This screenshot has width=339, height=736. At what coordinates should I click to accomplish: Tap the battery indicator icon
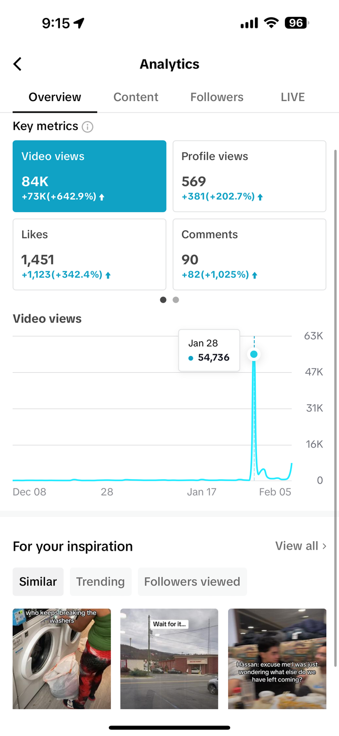click(x=297, y=23)
